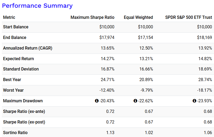Click the Sharpe Ratio (ex-ante) label
214x137 pixels.
pyautogui.click(x=24, y=111)
